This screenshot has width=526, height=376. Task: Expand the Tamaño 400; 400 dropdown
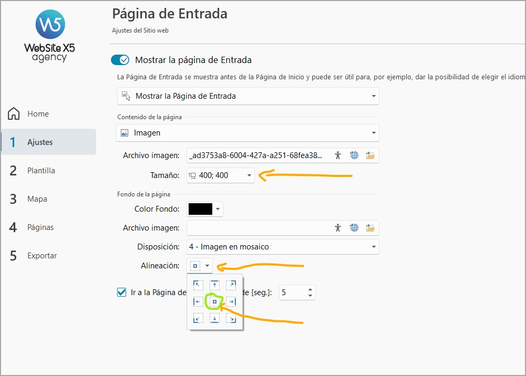pos(249,175)
